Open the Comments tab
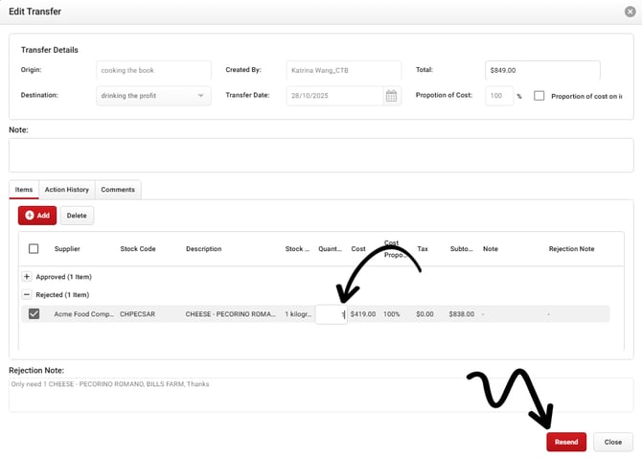The image size is (642, 459). coord(118,190)
